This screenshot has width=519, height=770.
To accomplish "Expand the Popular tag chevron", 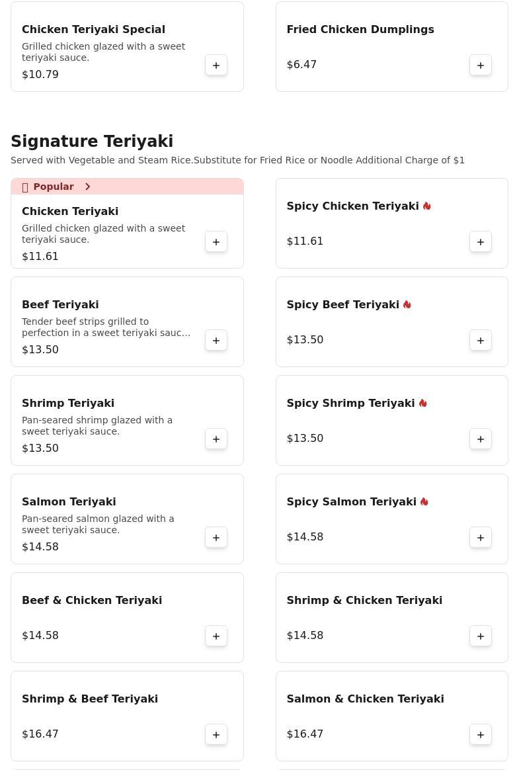I will tap(87, 187).
